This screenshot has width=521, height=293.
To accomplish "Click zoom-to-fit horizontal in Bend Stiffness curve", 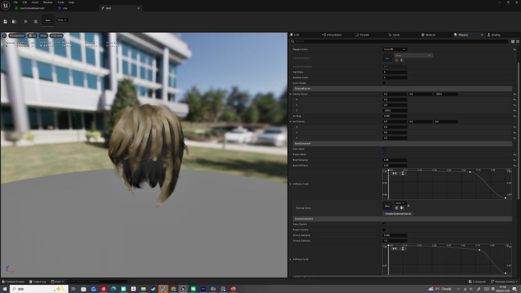I will [x=394, y=173].
